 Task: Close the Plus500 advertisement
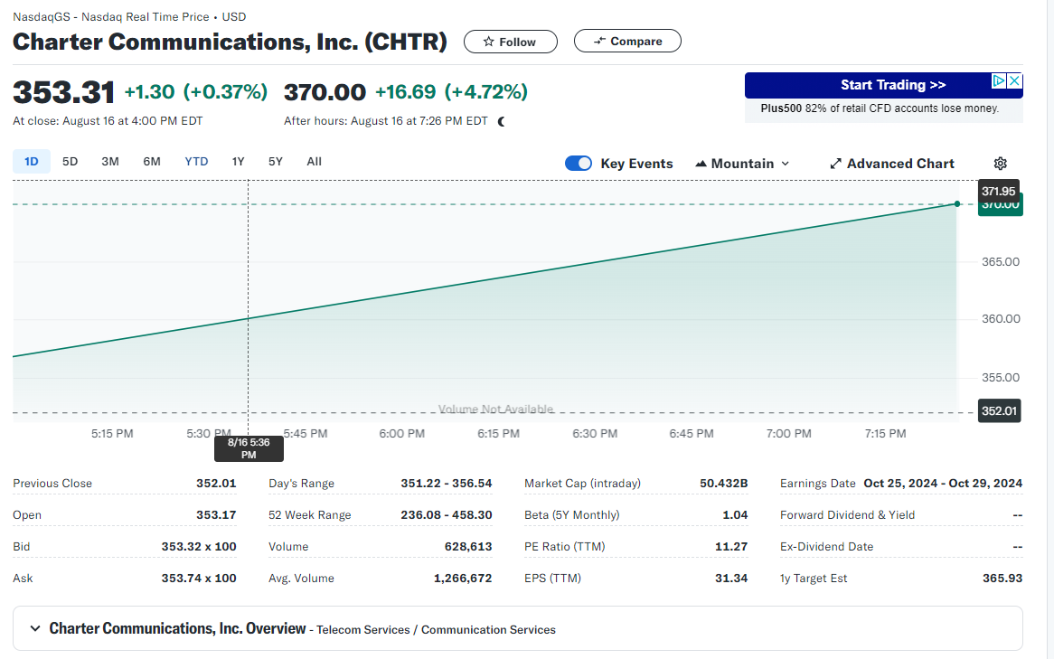1014,81
